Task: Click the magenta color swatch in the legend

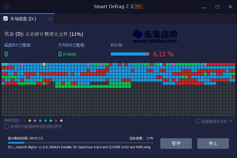Action: [x=35, y=121]
